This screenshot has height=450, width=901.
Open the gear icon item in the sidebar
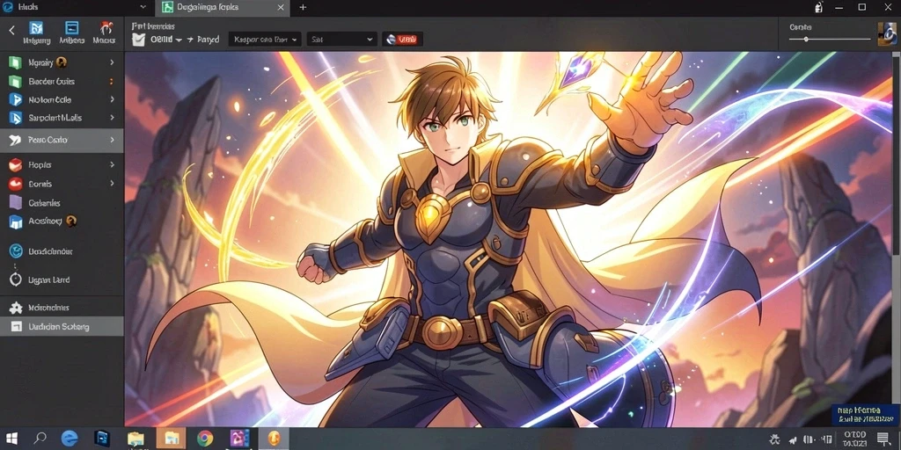[16, 308]
